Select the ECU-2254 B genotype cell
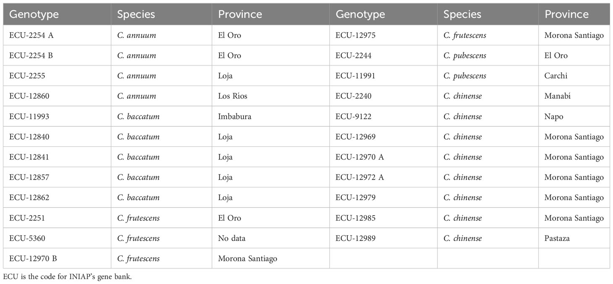The image size is (613, 284). coord(57,55)
